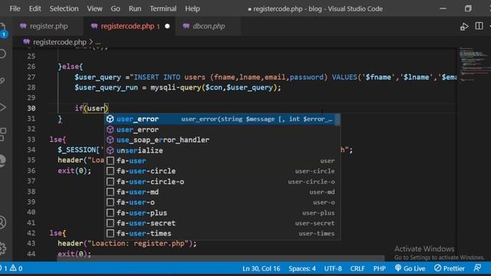This screenshot has height=276, width=491.
Task: Open the File menu
Action: coord(15,8)
